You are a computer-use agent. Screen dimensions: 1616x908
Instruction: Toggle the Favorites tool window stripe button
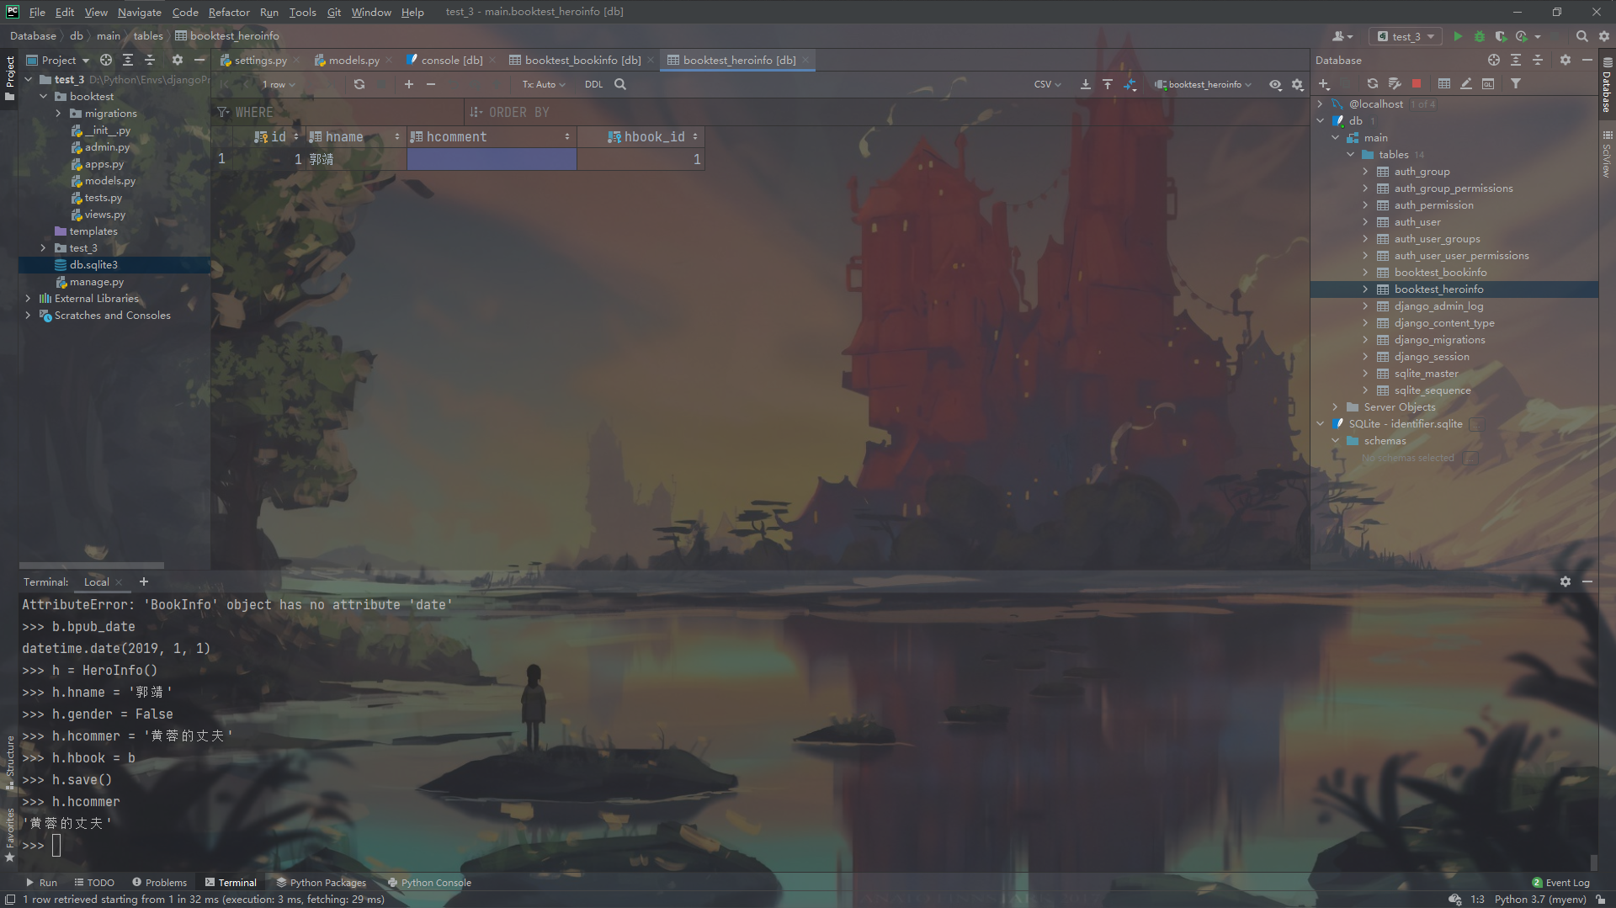click(9, 835)
